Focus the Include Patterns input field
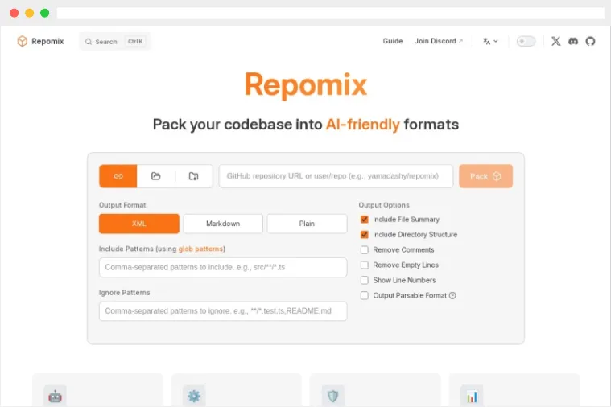 click(223, 267)
